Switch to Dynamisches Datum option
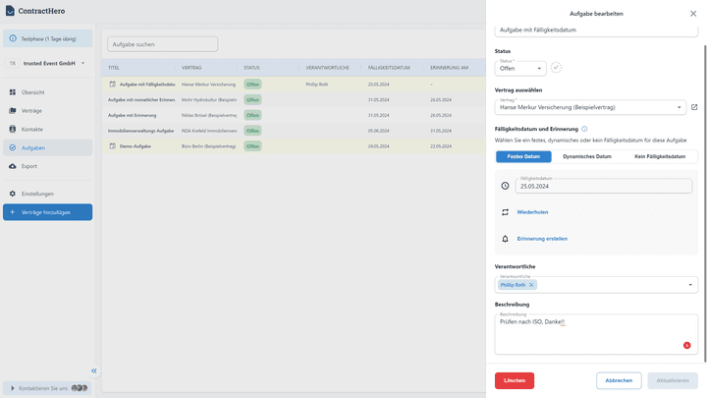 point(587,156)
